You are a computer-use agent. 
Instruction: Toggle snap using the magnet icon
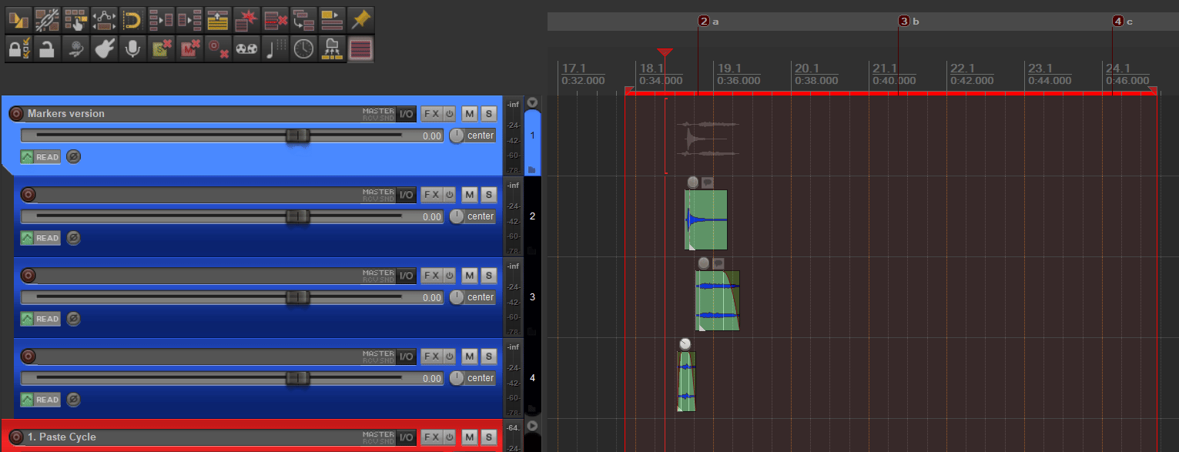tap(132, 18)
